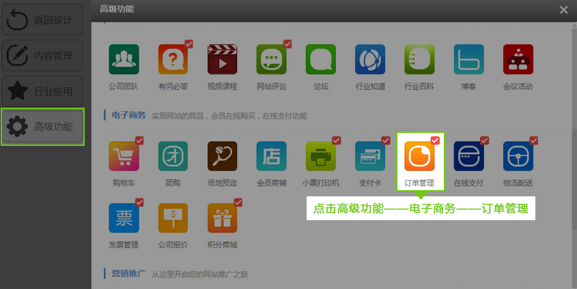Open the 支付卡 payment card icon
This screenshot has height=289, width=577.
click(x=370, y=156)
